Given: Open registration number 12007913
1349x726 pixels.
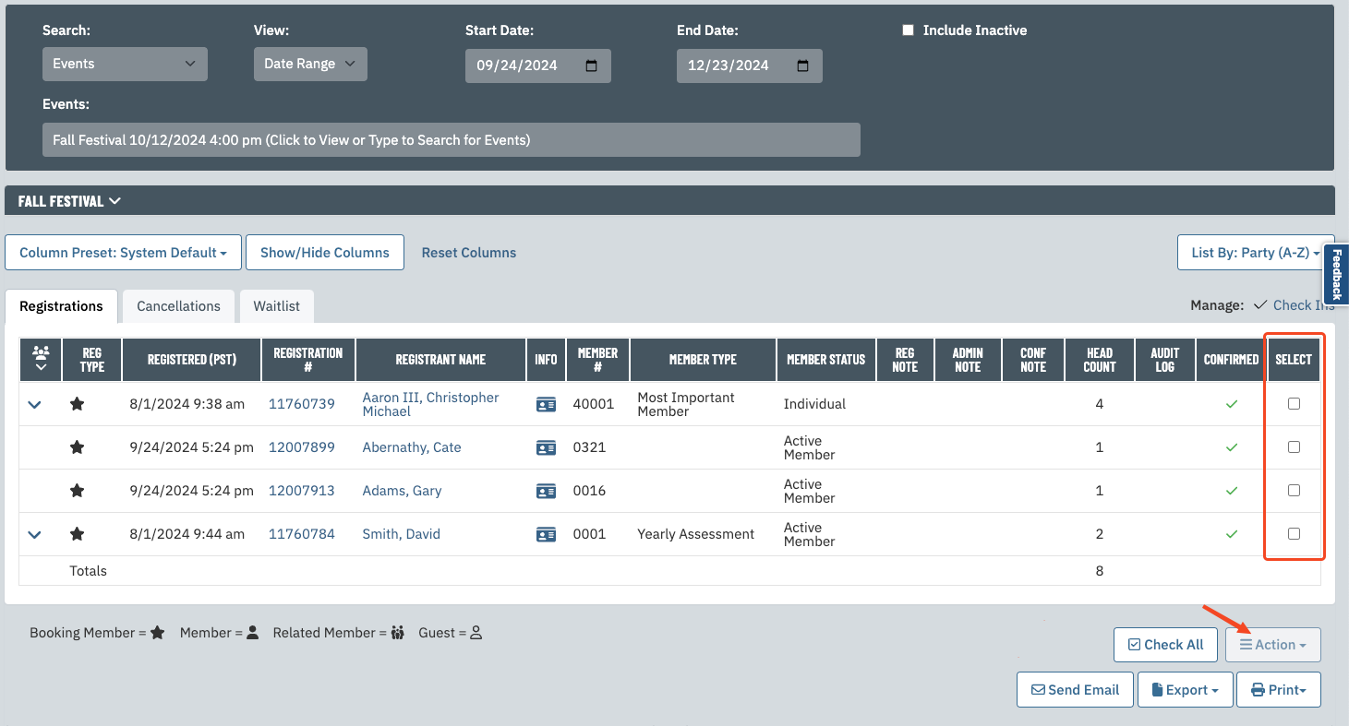Looking at the screenshot, I should (302, 491).
